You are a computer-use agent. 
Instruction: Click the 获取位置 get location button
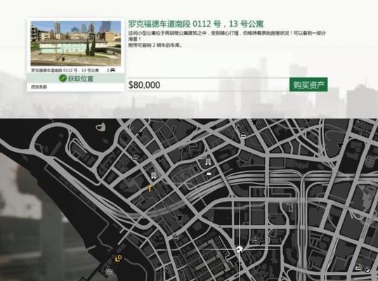point(76,78)
